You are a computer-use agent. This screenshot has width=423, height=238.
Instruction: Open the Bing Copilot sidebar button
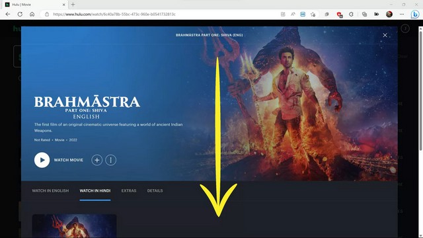pyautogui.click(x=415, y=15)
